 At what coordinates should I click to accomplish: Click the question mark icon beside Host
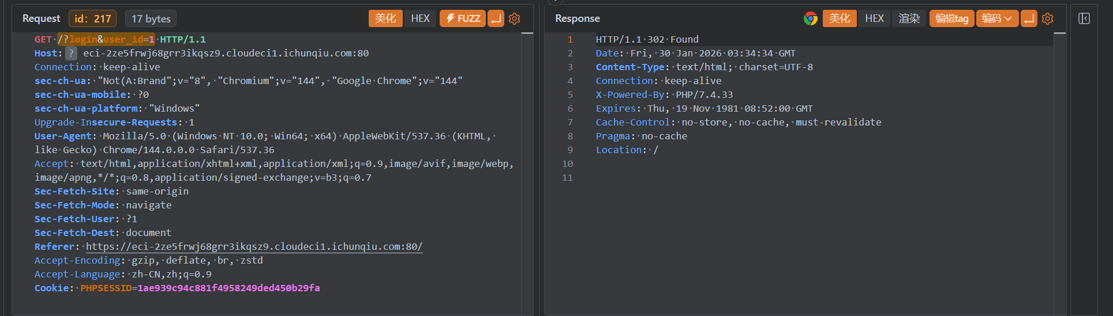(x=71, y=54)
